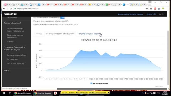
Task: Switch input language via РУС indicator
Action: click(158, 93)
